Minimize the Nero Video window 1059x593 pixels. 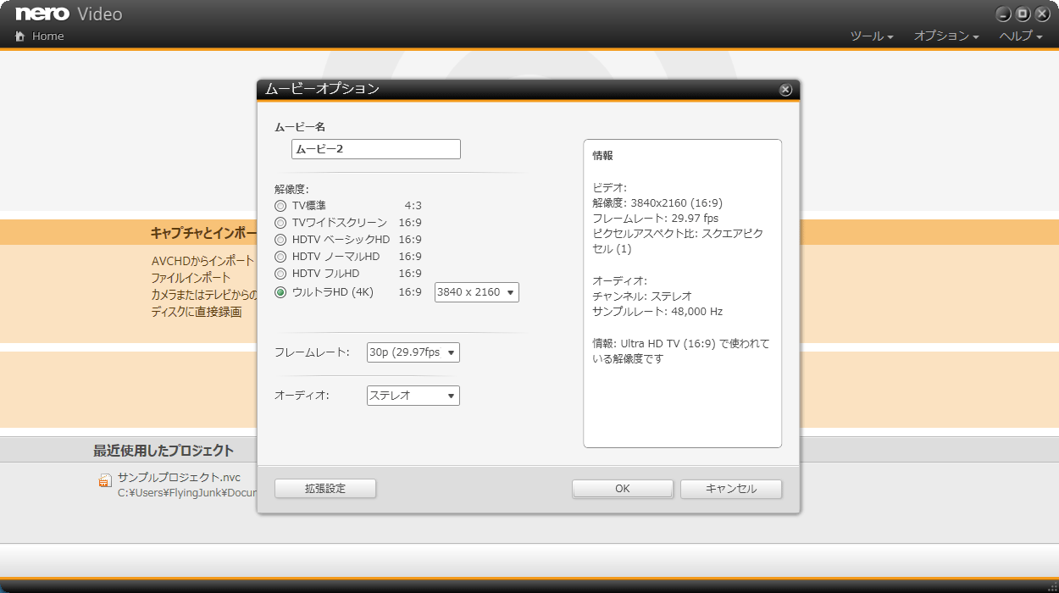tap(1003, 14)
